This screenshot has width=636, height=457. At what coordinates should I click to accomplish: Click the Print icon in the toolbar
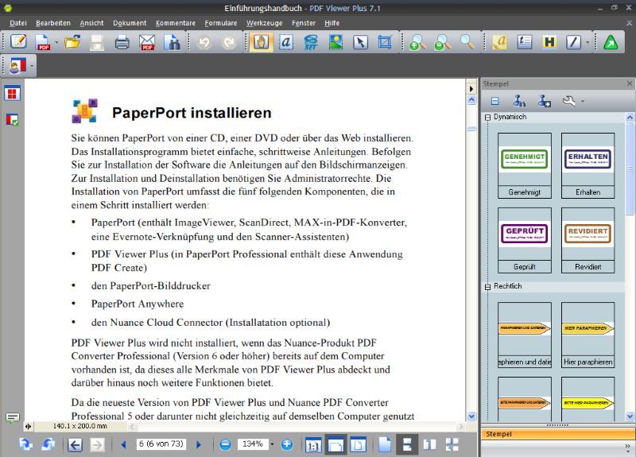click(x=122, y=42)
